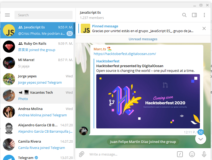
Task: Click the 'Si jajaja' message preview
Action: pos(24,66)
